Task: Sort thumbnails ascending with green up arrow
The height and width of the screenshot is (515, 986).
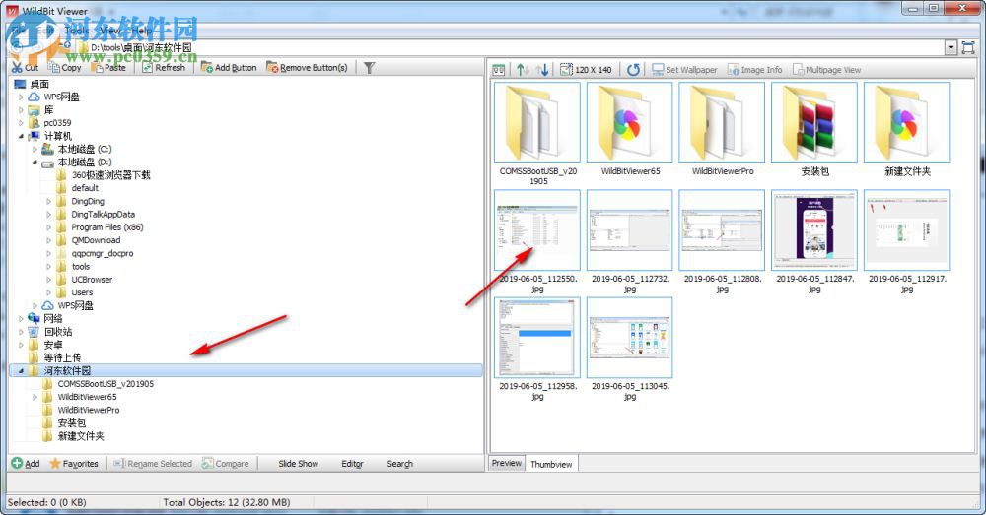Action: 522,70
